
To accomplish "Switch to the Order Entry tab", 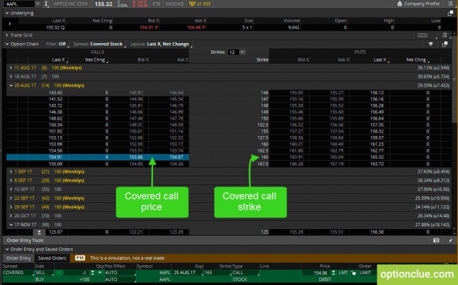I will pyautogui.click(x=18, y=258).
